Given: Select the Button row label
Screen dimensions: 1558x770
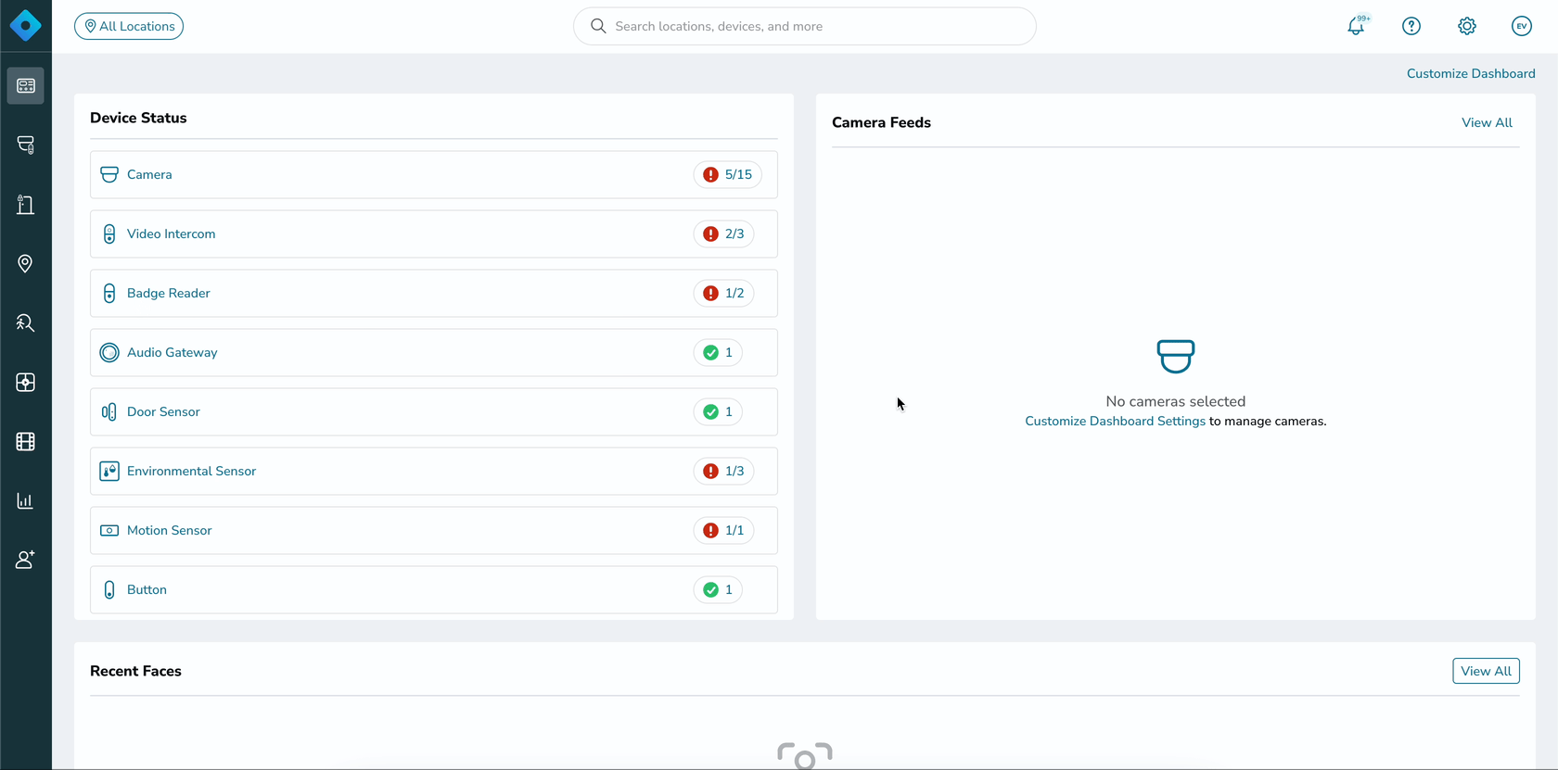Looking at the screenshot, I should click(147, 589).
